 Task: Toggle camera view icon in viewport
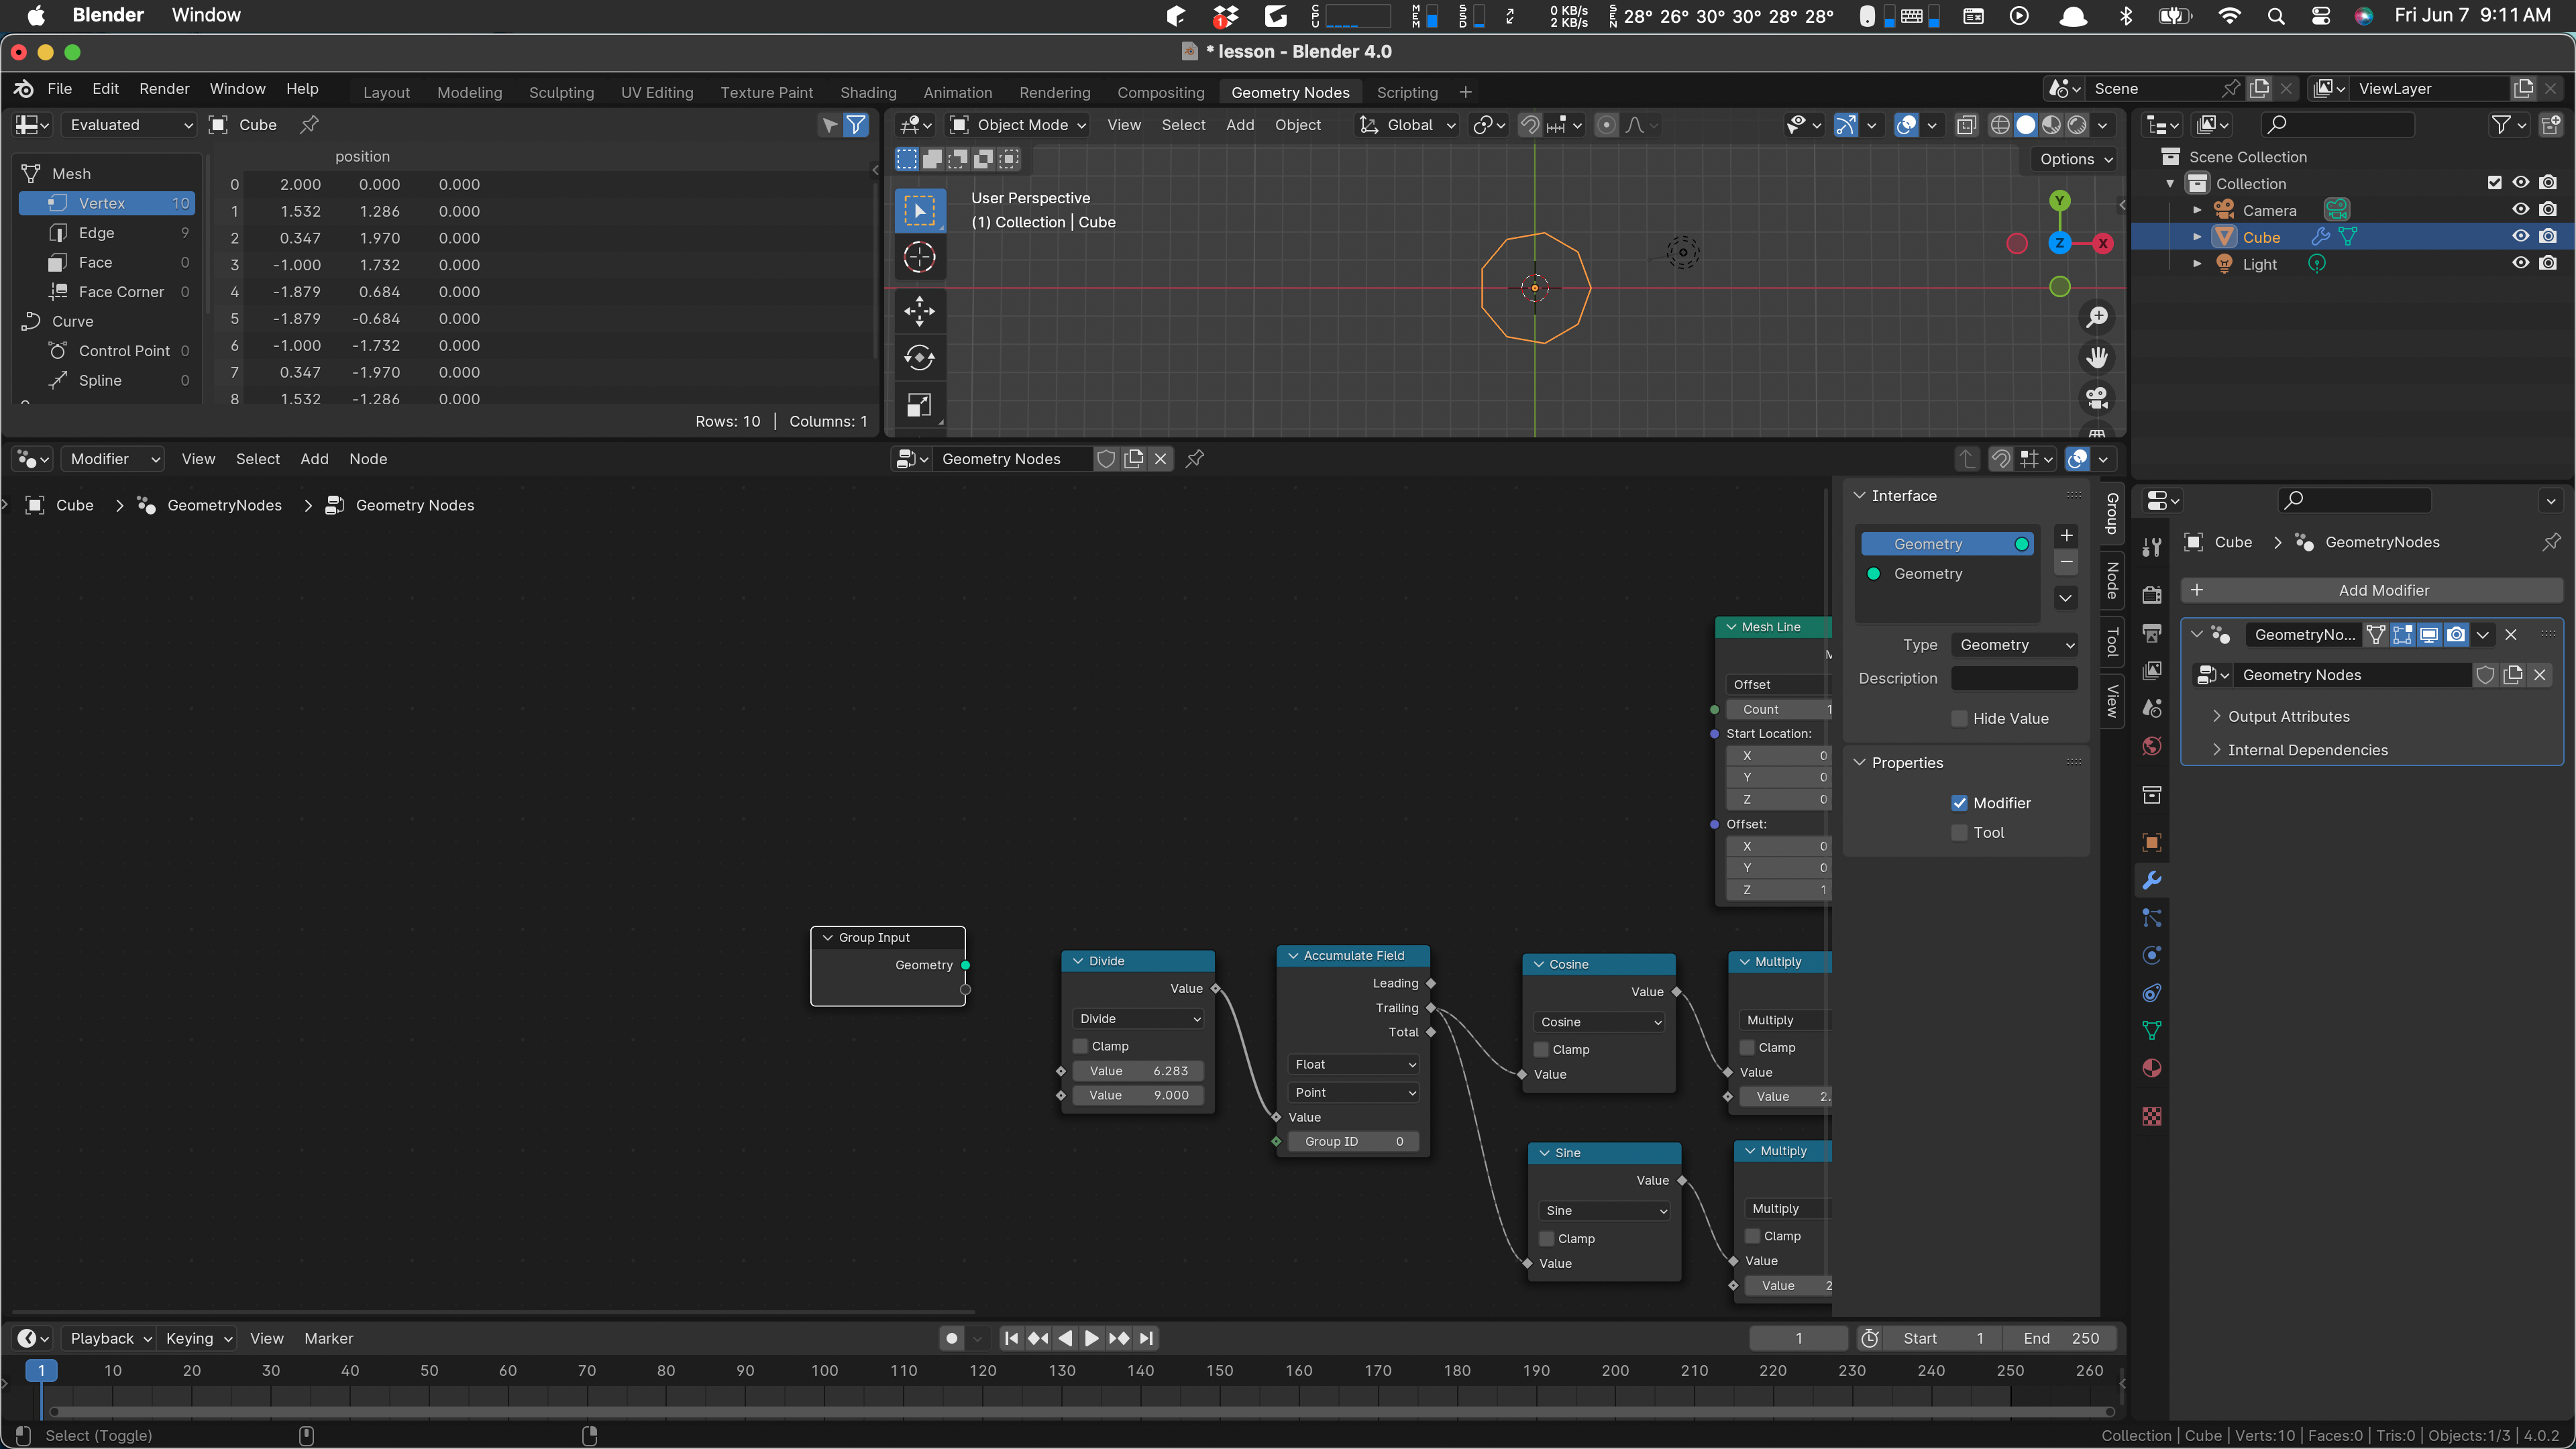coord(2097,397)
